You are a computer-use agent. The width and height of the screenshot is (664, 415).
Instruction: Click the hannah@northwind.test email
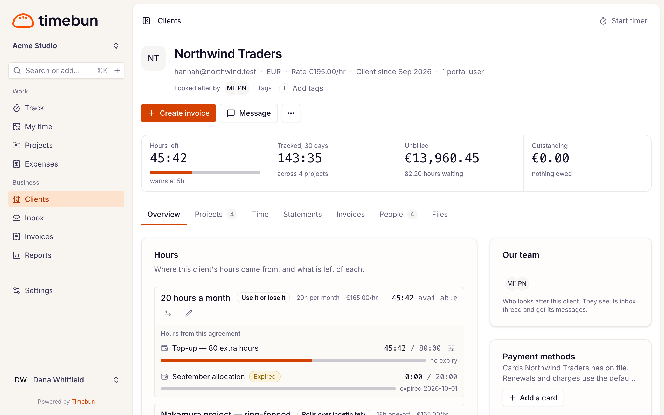point(215,72)
